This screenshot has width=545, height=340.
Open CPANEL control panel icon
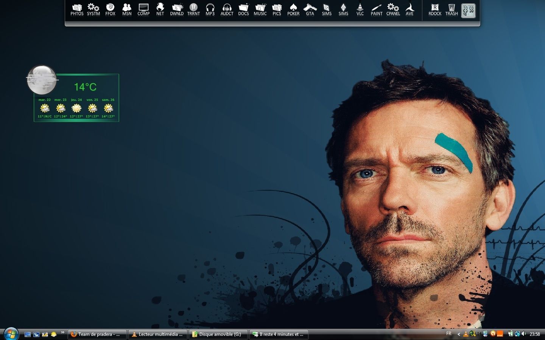point(393,9)
